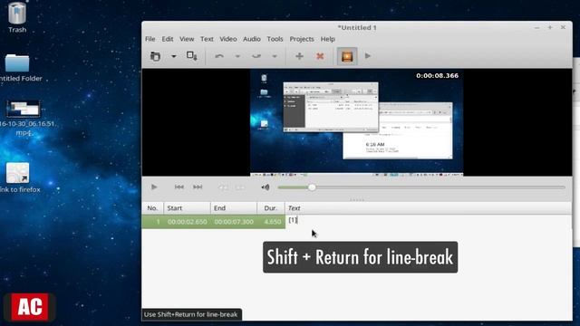
Task: Click the preview play toolbar icon
Action: click(x=368, y=56)
